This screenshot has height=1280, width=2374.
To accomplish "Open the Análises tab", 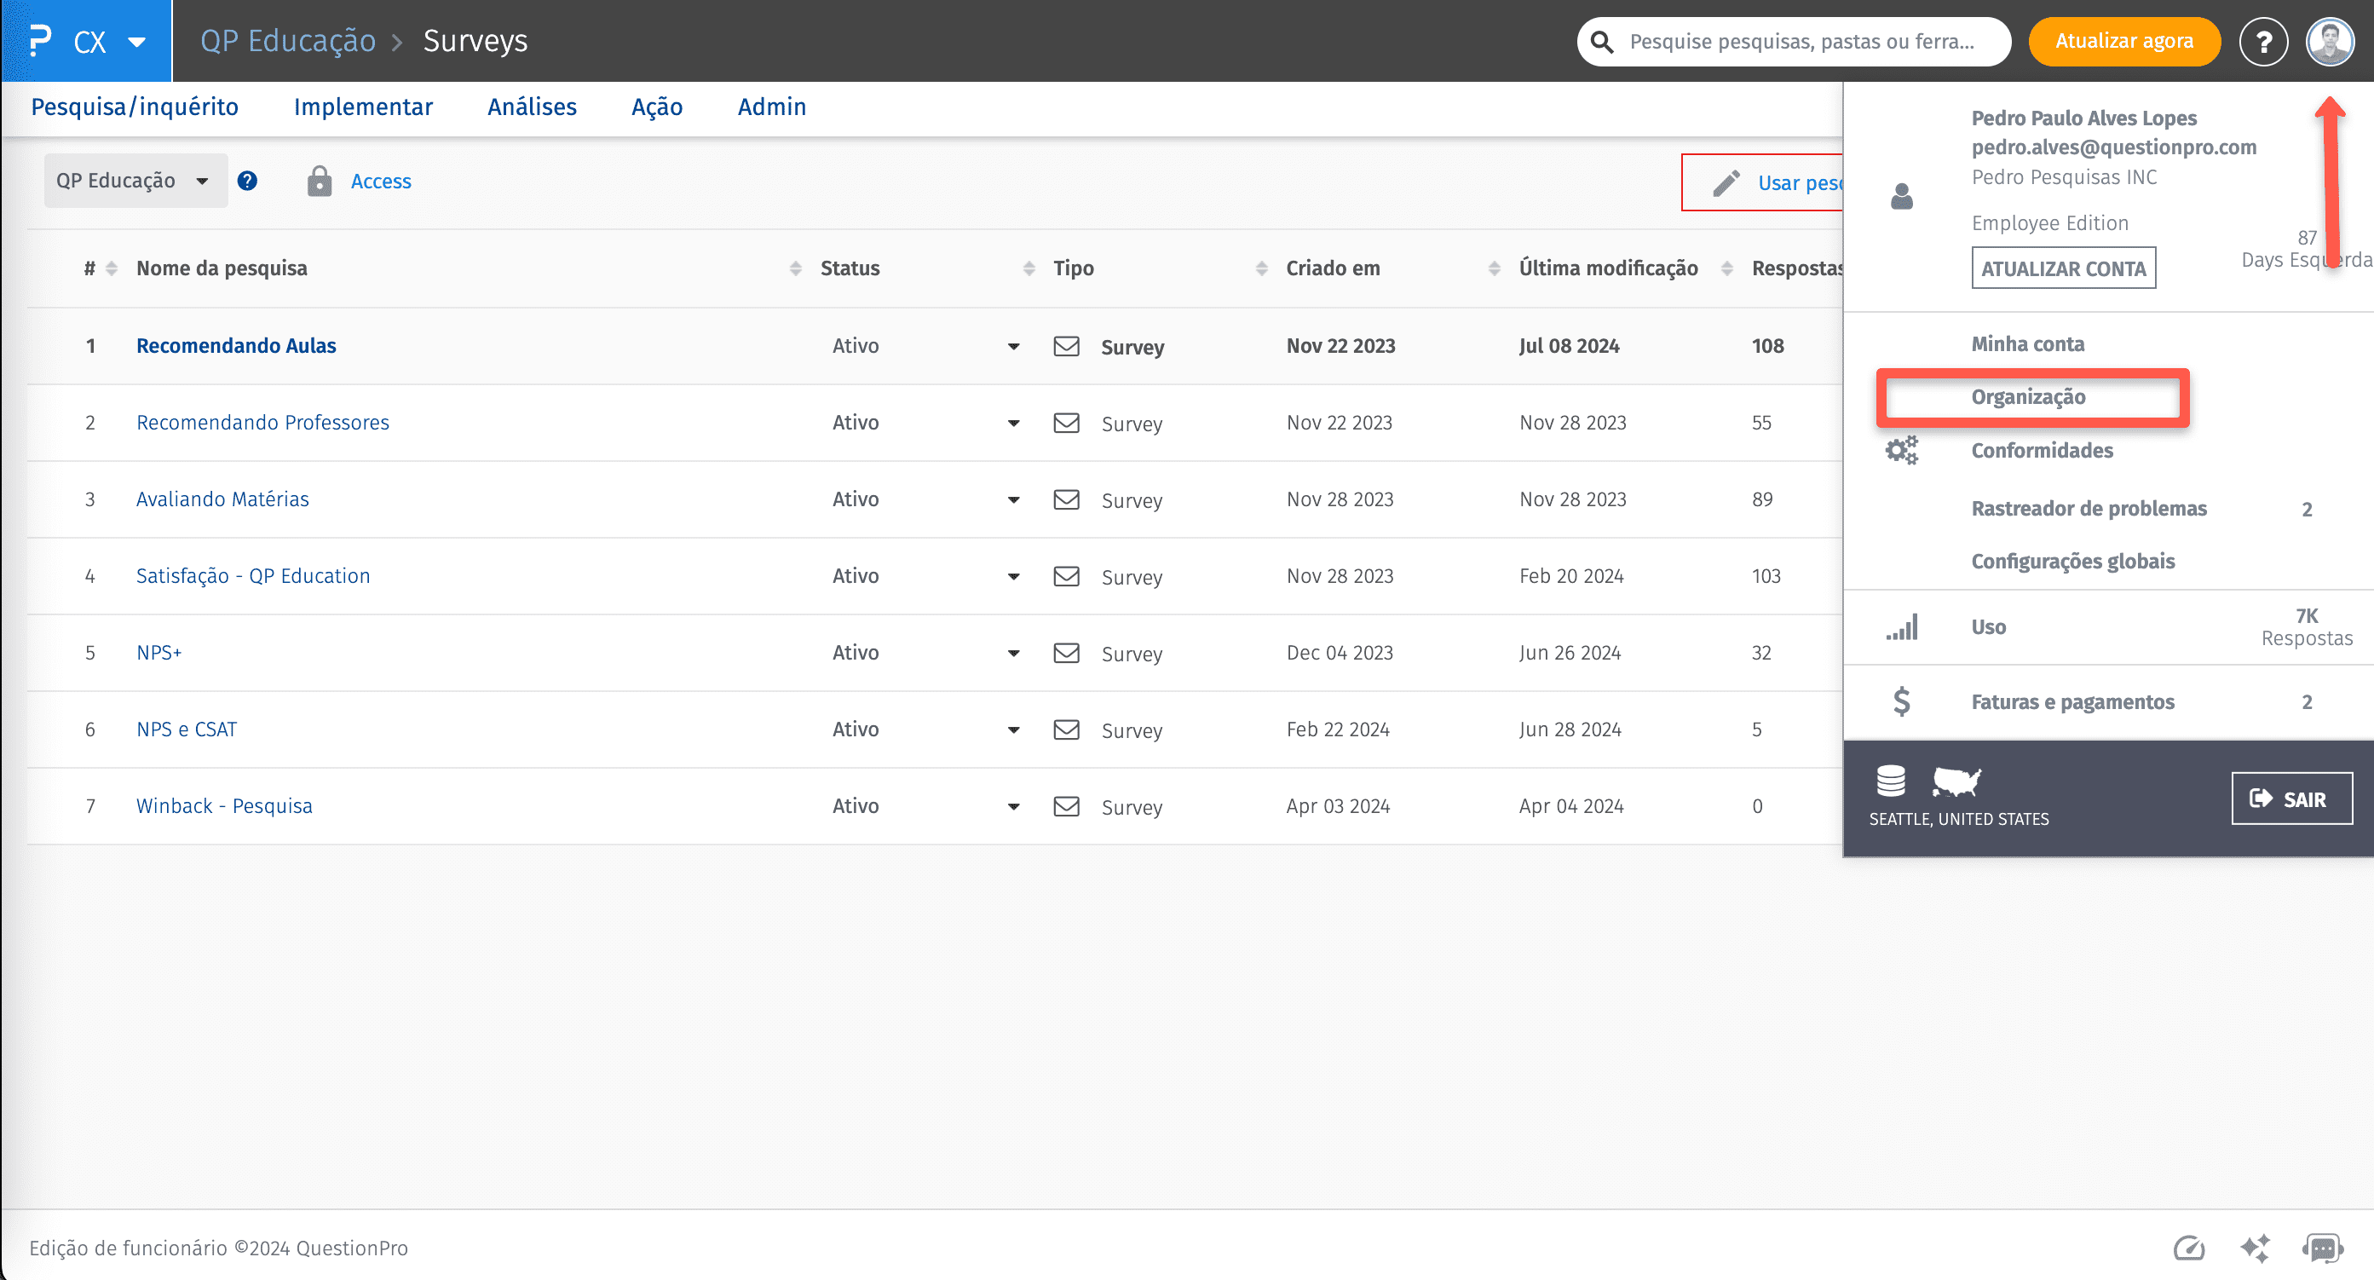I will coord(532,107).
